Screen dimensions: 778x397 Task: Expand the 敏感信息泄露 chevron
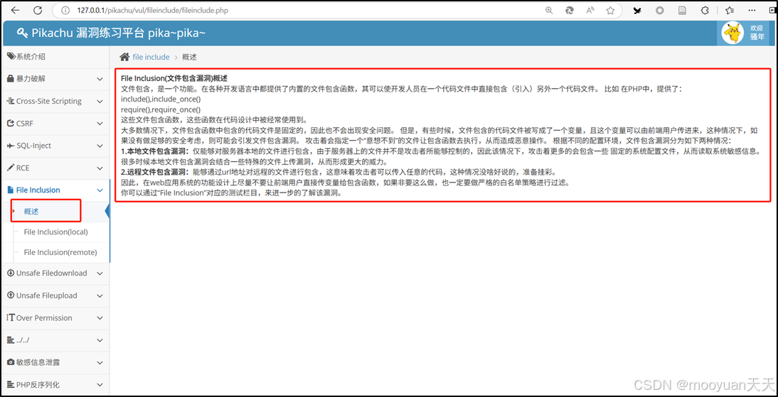[100, 363]
